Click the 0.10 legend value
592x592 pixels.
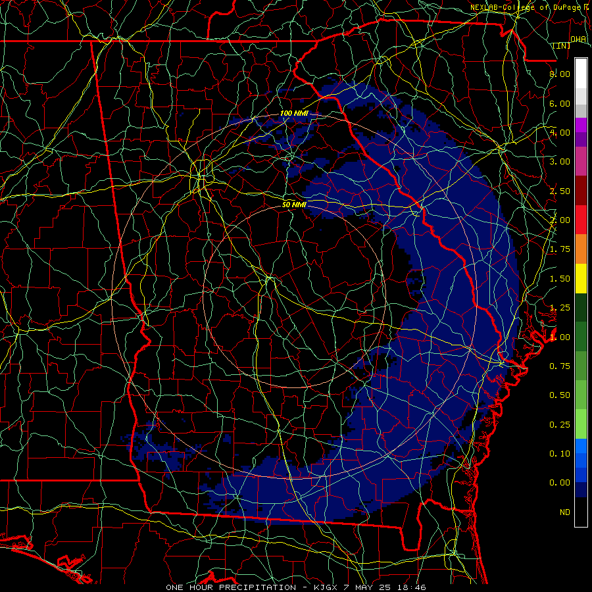(x=560, y=453)
